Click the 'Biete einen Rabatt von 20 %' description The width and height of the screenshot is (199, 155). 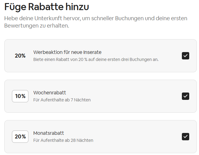point(96,59)
